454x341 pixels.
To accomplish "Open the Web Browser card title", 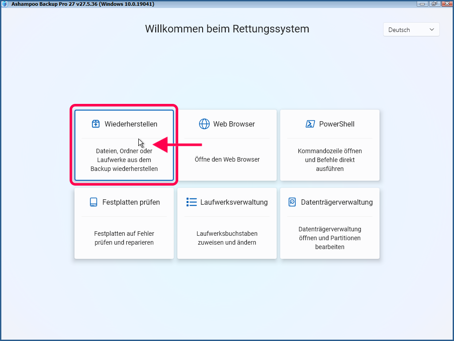I will coord(234,124).
